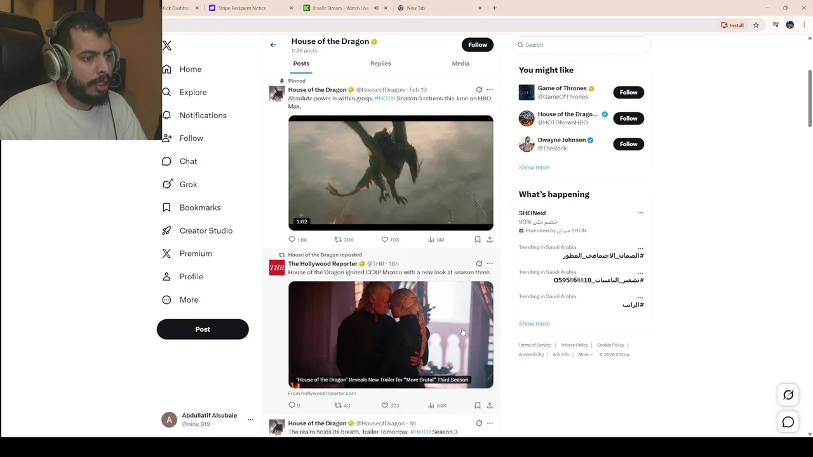Follow Dwayne Johnson

pos(629,144)
